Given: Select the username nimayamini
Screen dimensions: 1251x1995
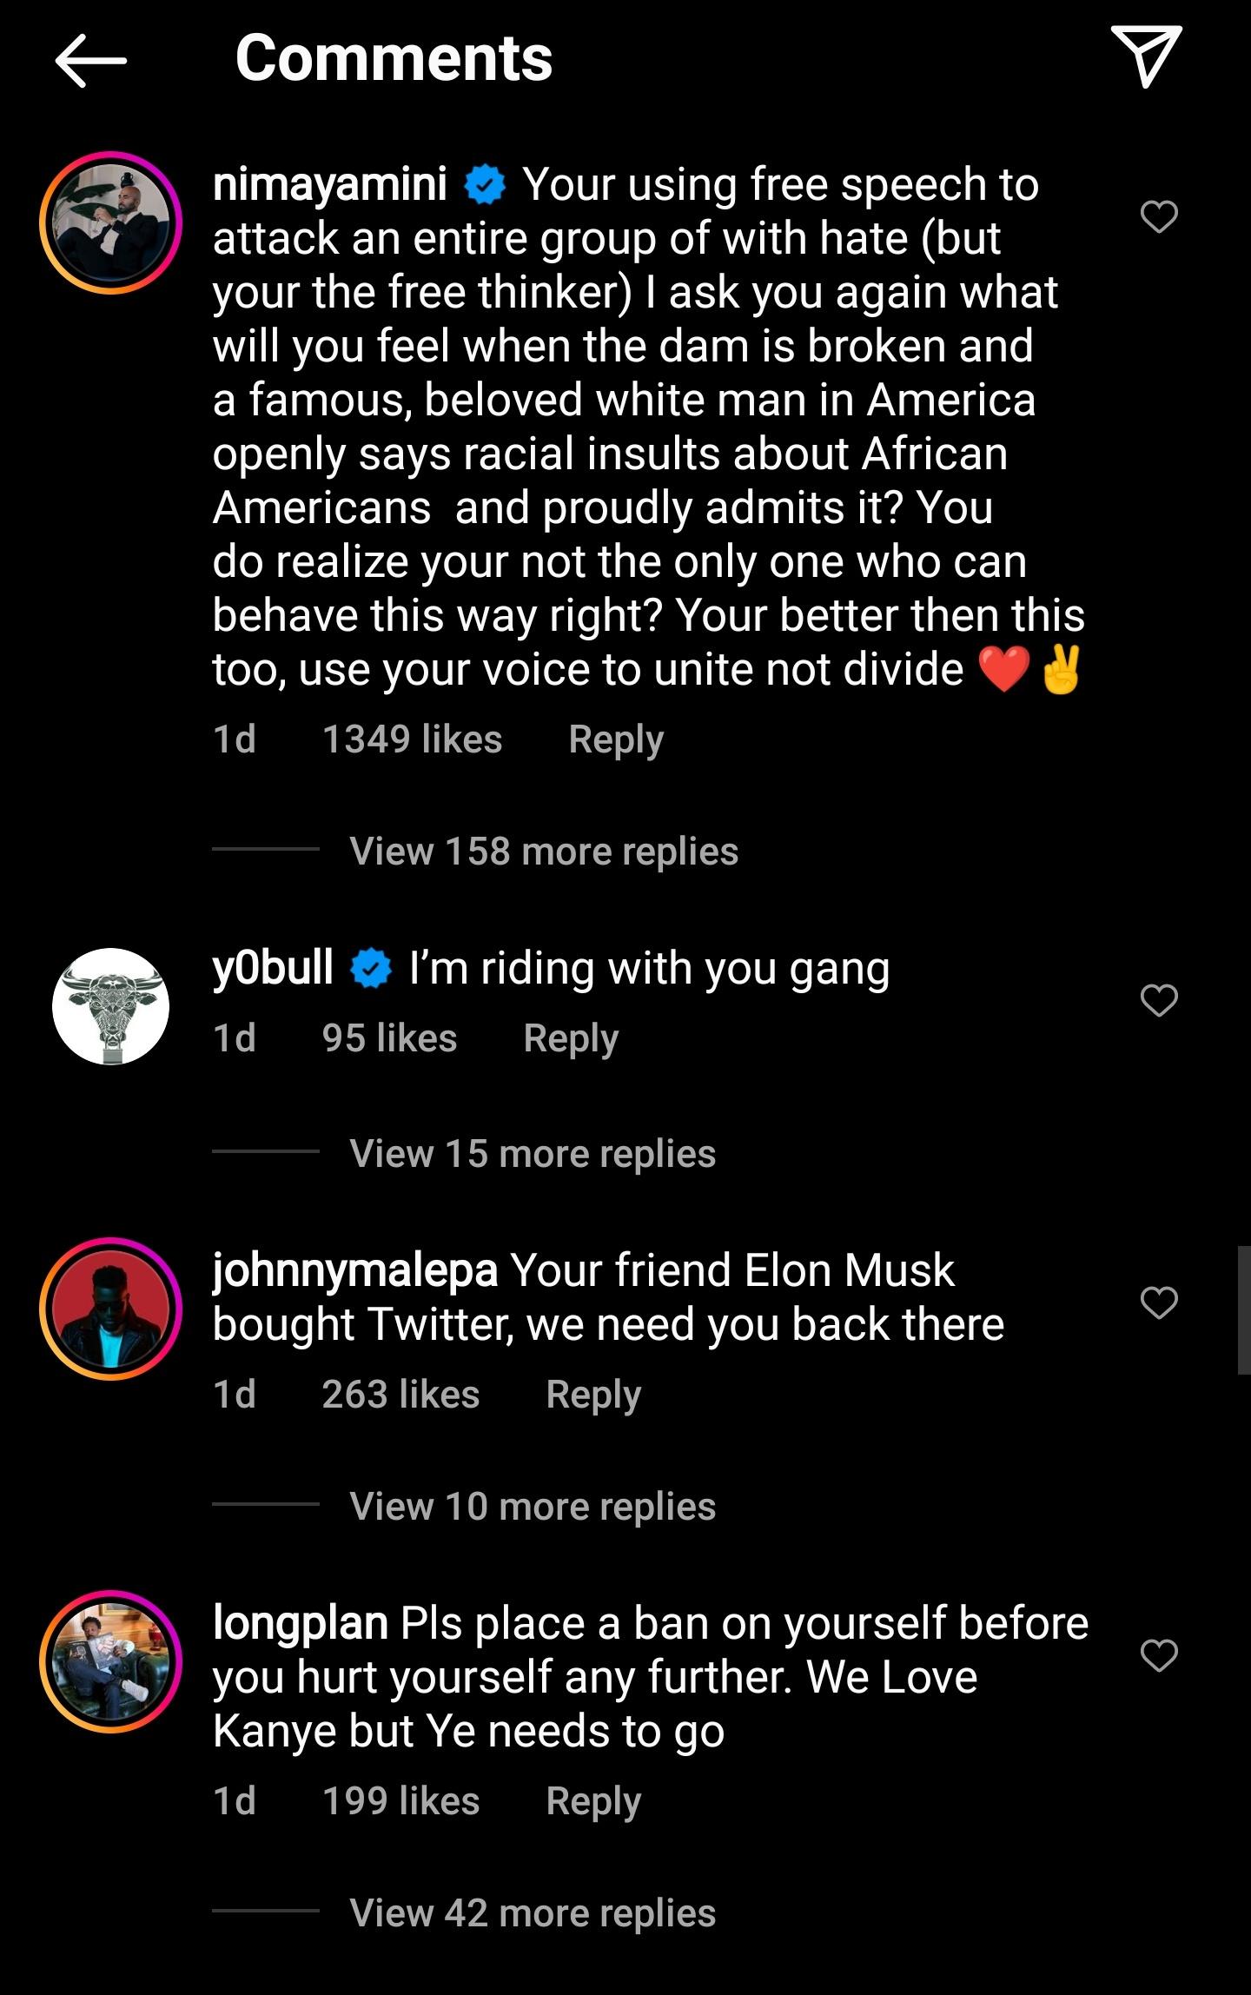Looking at the screenshot, I should 330,183.
